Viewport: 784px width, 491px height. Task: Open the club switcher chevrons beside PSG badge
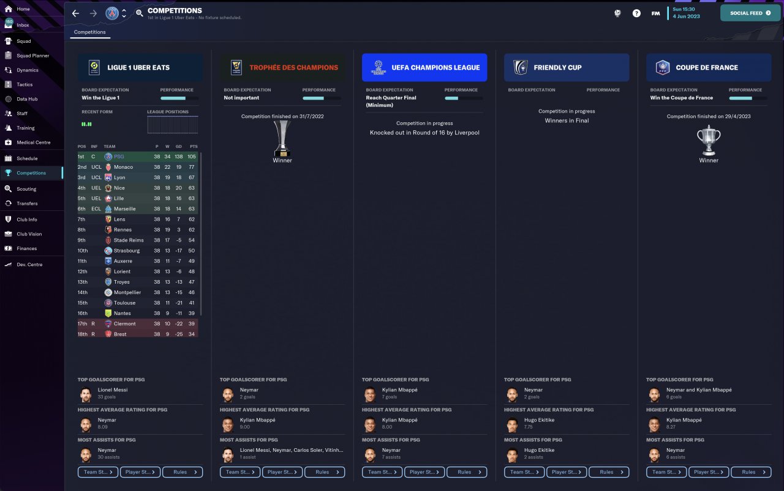[124, 13]
